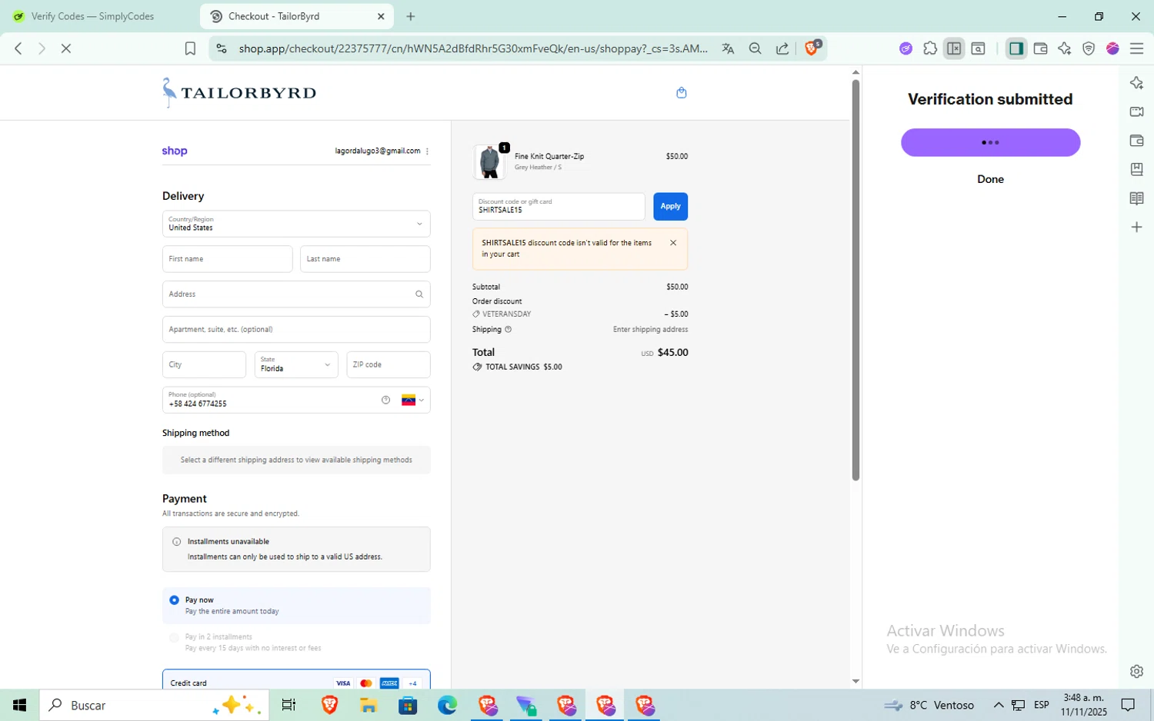Focus the Apartment, suite optional field

(296, 329)
